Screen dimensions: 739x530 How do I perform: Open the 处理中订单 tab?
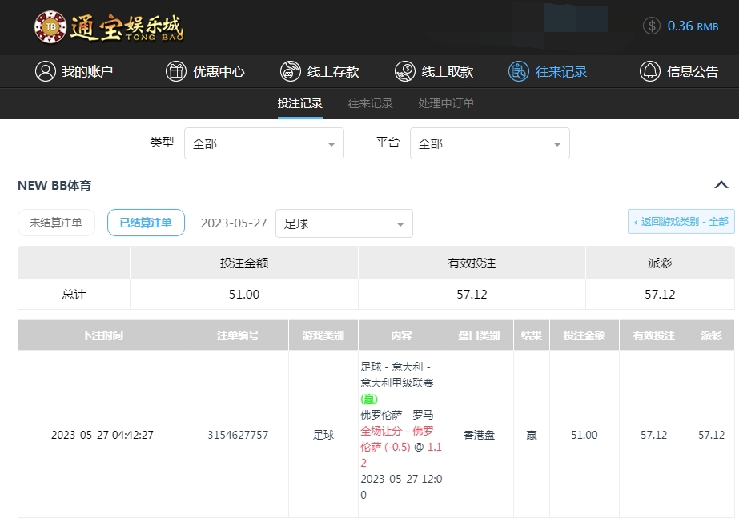(446, 103)
